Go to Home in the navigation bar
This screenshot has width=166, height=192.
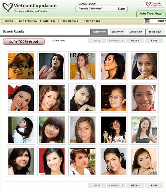pyautogui.click(x=9, y=21)
